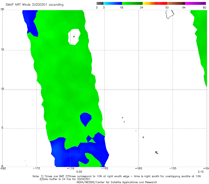Click the gray segment of the color bar

(x=100, y=3)
